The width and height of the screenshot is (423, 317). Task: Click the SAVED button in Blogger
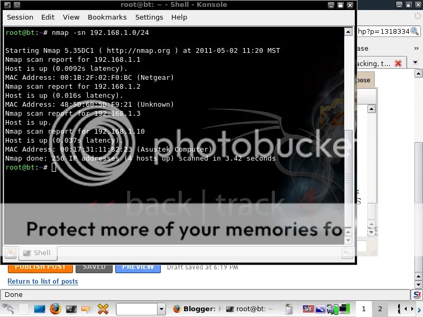[x=94, y=267]
